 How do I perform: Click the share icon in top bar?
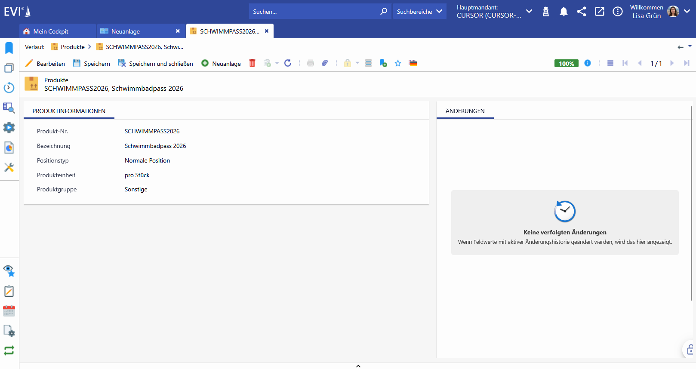pyautogui.click(x=582, y=12)
